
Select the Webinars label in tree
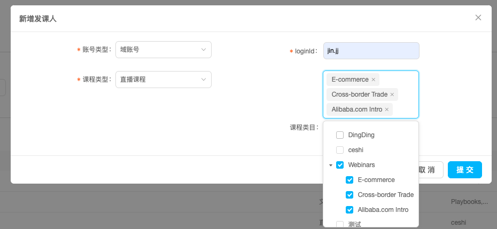click(361, 165)
